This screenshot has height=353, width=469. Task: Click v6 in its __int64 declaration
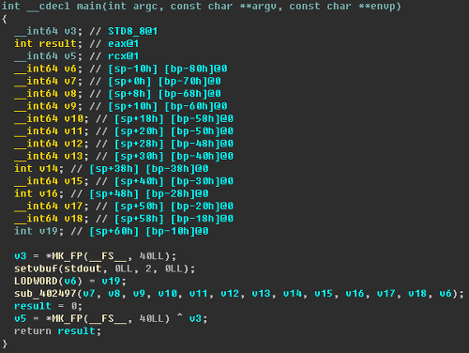click(x=70, y=69)
